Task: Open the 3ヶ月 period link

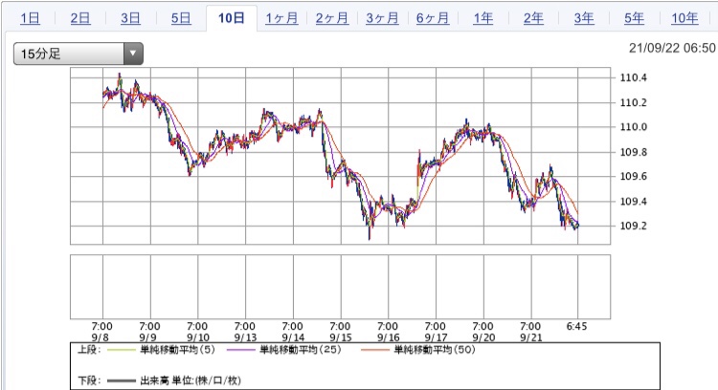Action: (x=382, y=18)
